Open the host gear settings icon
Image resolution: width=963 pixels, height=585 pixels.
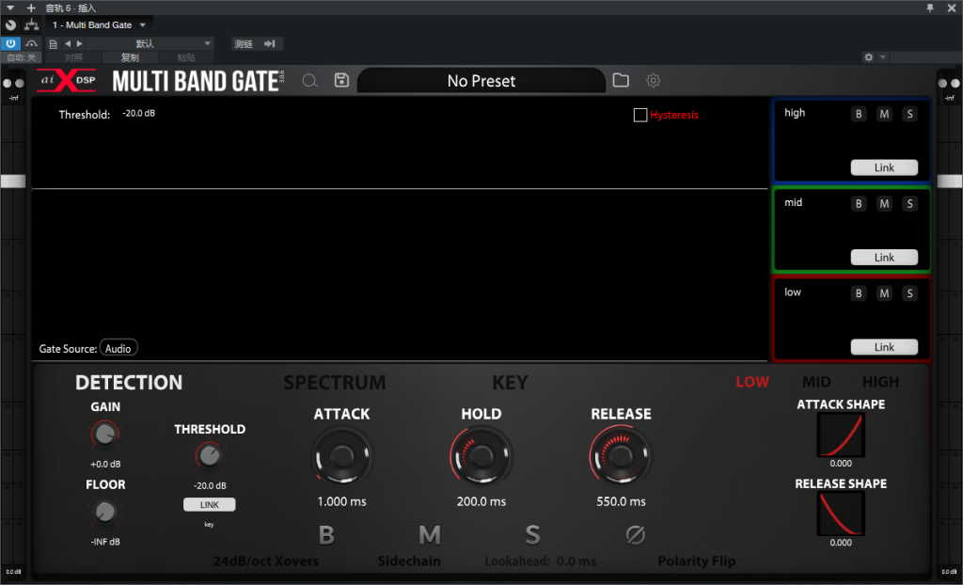point(868,57)
